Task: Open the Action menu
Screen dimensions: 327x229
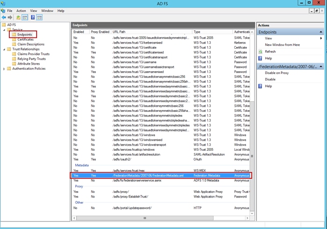Action: coord(21,11)
